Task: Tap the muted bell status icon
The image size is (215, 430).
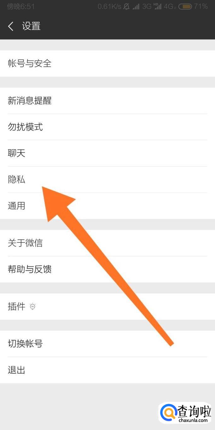Action: tap(126, 7)
